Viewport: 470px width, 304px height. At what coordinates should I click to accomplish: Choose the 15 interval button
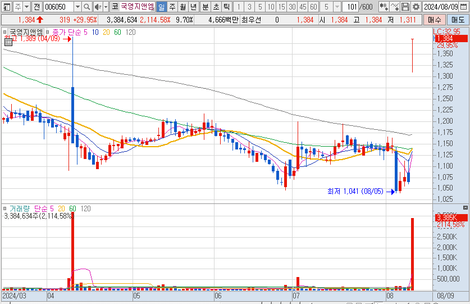coord(282,7)
